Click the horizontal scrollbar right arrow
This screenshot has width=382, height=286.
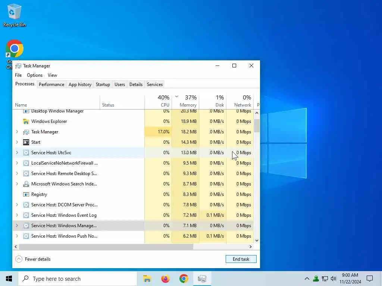click(x=250, y=247)
